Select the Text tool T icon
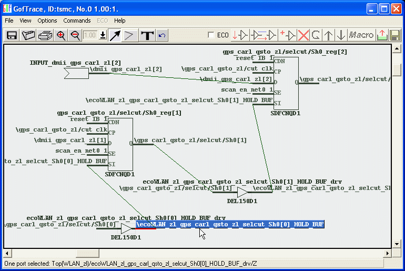 click(147, 35)
